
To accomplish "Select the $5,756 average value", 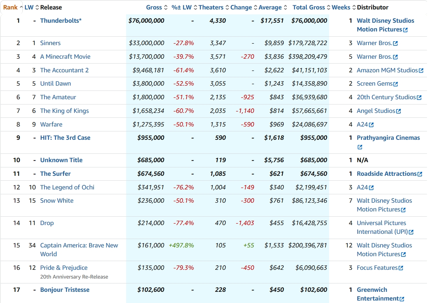I will (x=274, y=160).
